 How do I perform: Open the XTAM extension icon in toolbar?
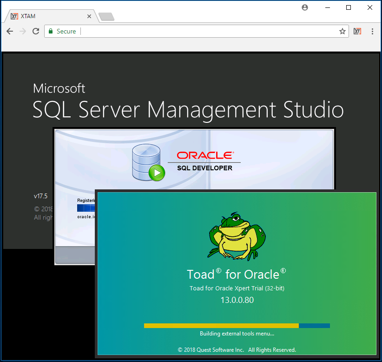(x=357, y=31)
